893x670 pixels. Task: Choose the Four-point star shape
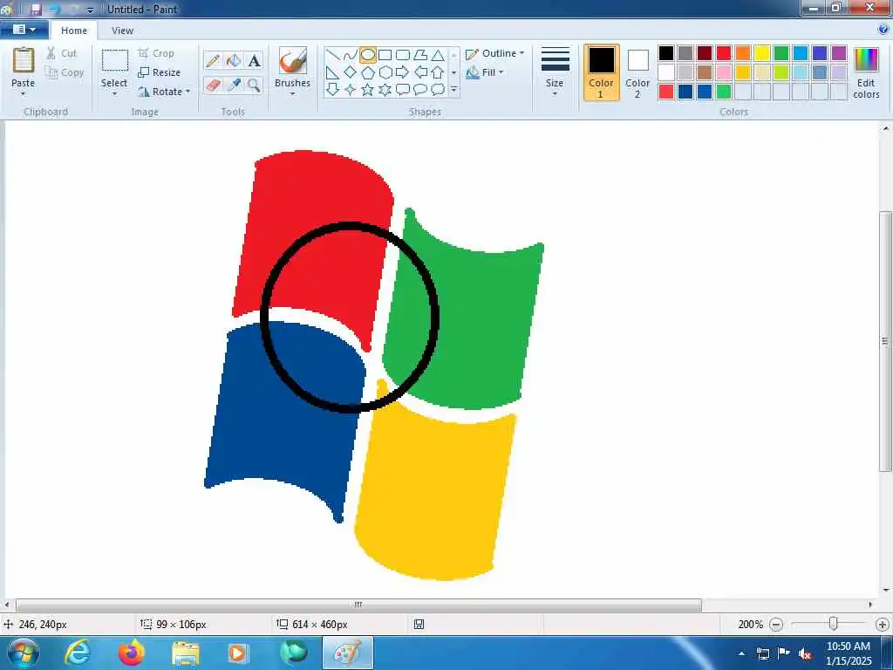tap(351, 90)
